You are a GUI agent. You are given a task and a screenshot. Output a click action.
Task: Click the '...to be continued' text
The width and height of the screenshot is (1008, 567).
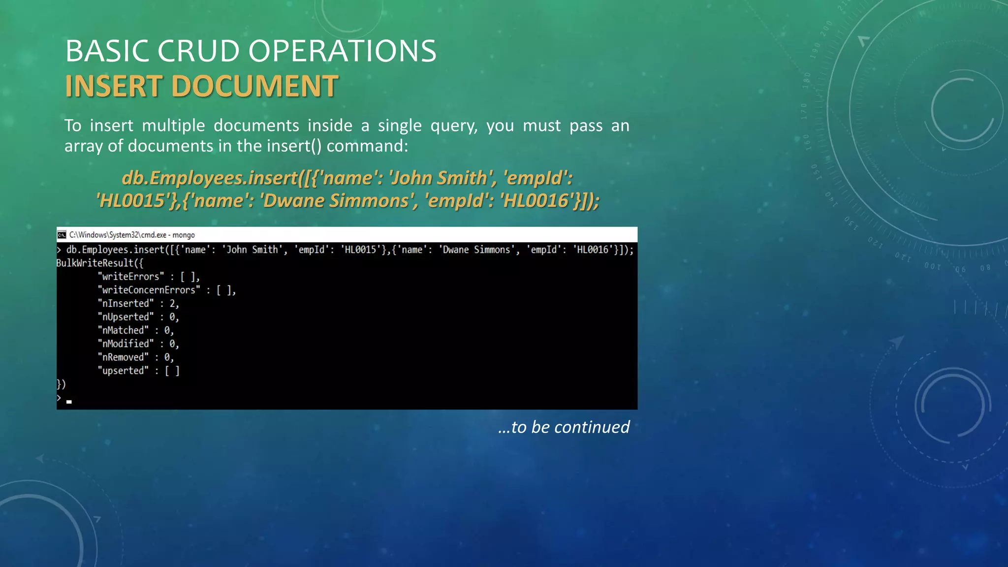coord(564,427)
